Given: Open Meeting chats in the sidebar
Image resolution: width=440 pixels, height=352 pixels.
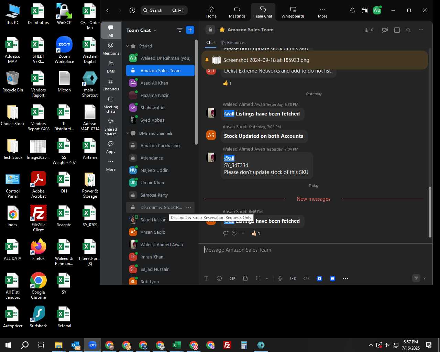Looking at the screenshot, I should click(x=111, y=105).
